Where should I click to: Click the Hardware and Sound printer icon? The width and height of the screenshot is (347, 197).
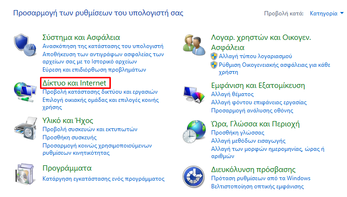pyautogui.click(x=26, y=128)
